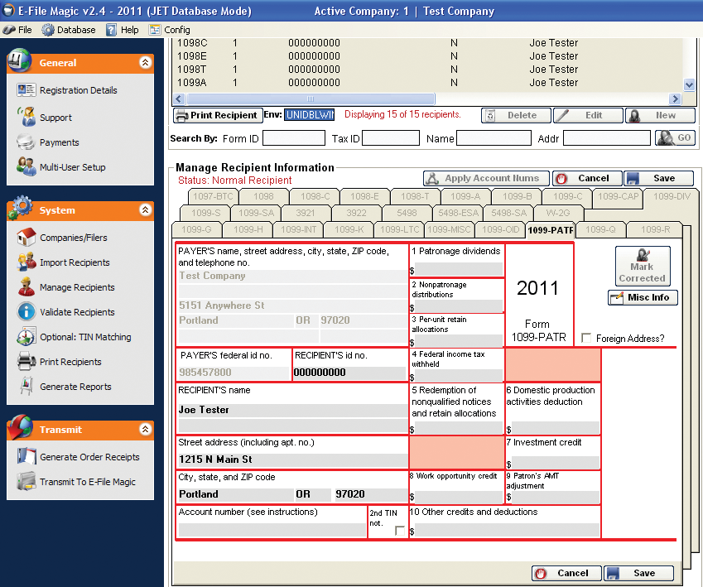Open the Database menu
The width and height of the screenshot is (703, 587).
pyautogui.click(x=69, y=30)
